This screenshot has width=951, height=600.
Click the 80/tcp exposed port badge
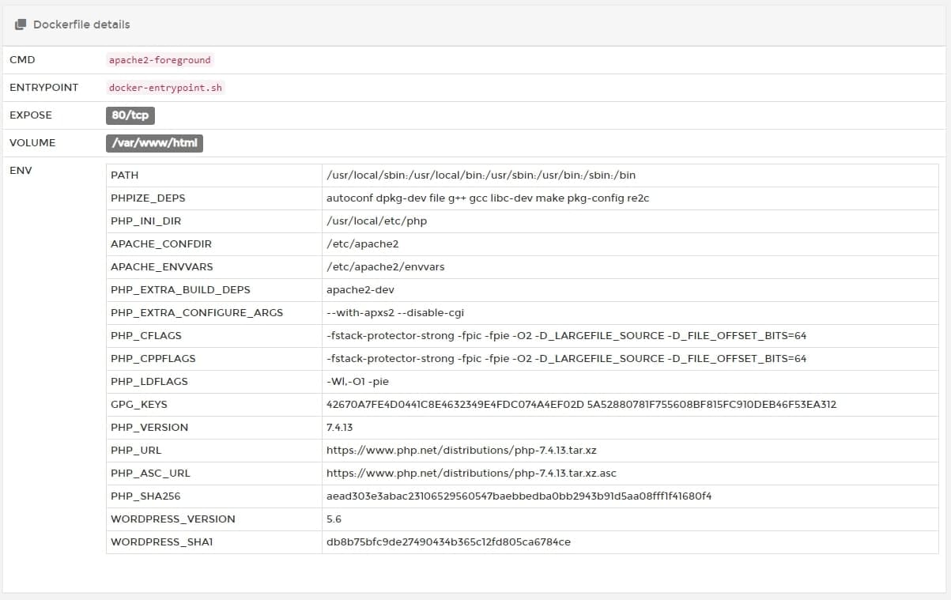(x=130, y=115)
